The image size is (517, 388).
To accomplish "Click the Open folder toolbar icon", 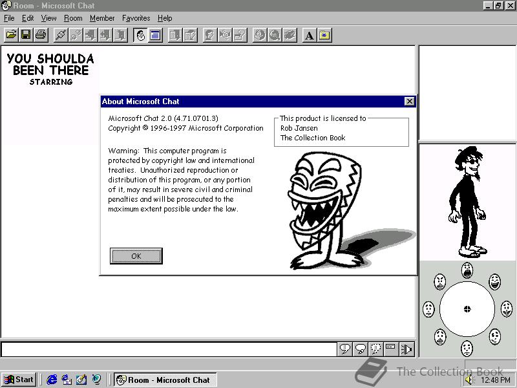I will (x=11, y=35).
